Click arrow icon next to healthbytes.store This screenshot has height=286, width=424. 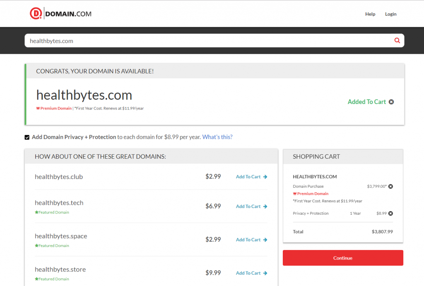tap(265, 273)
